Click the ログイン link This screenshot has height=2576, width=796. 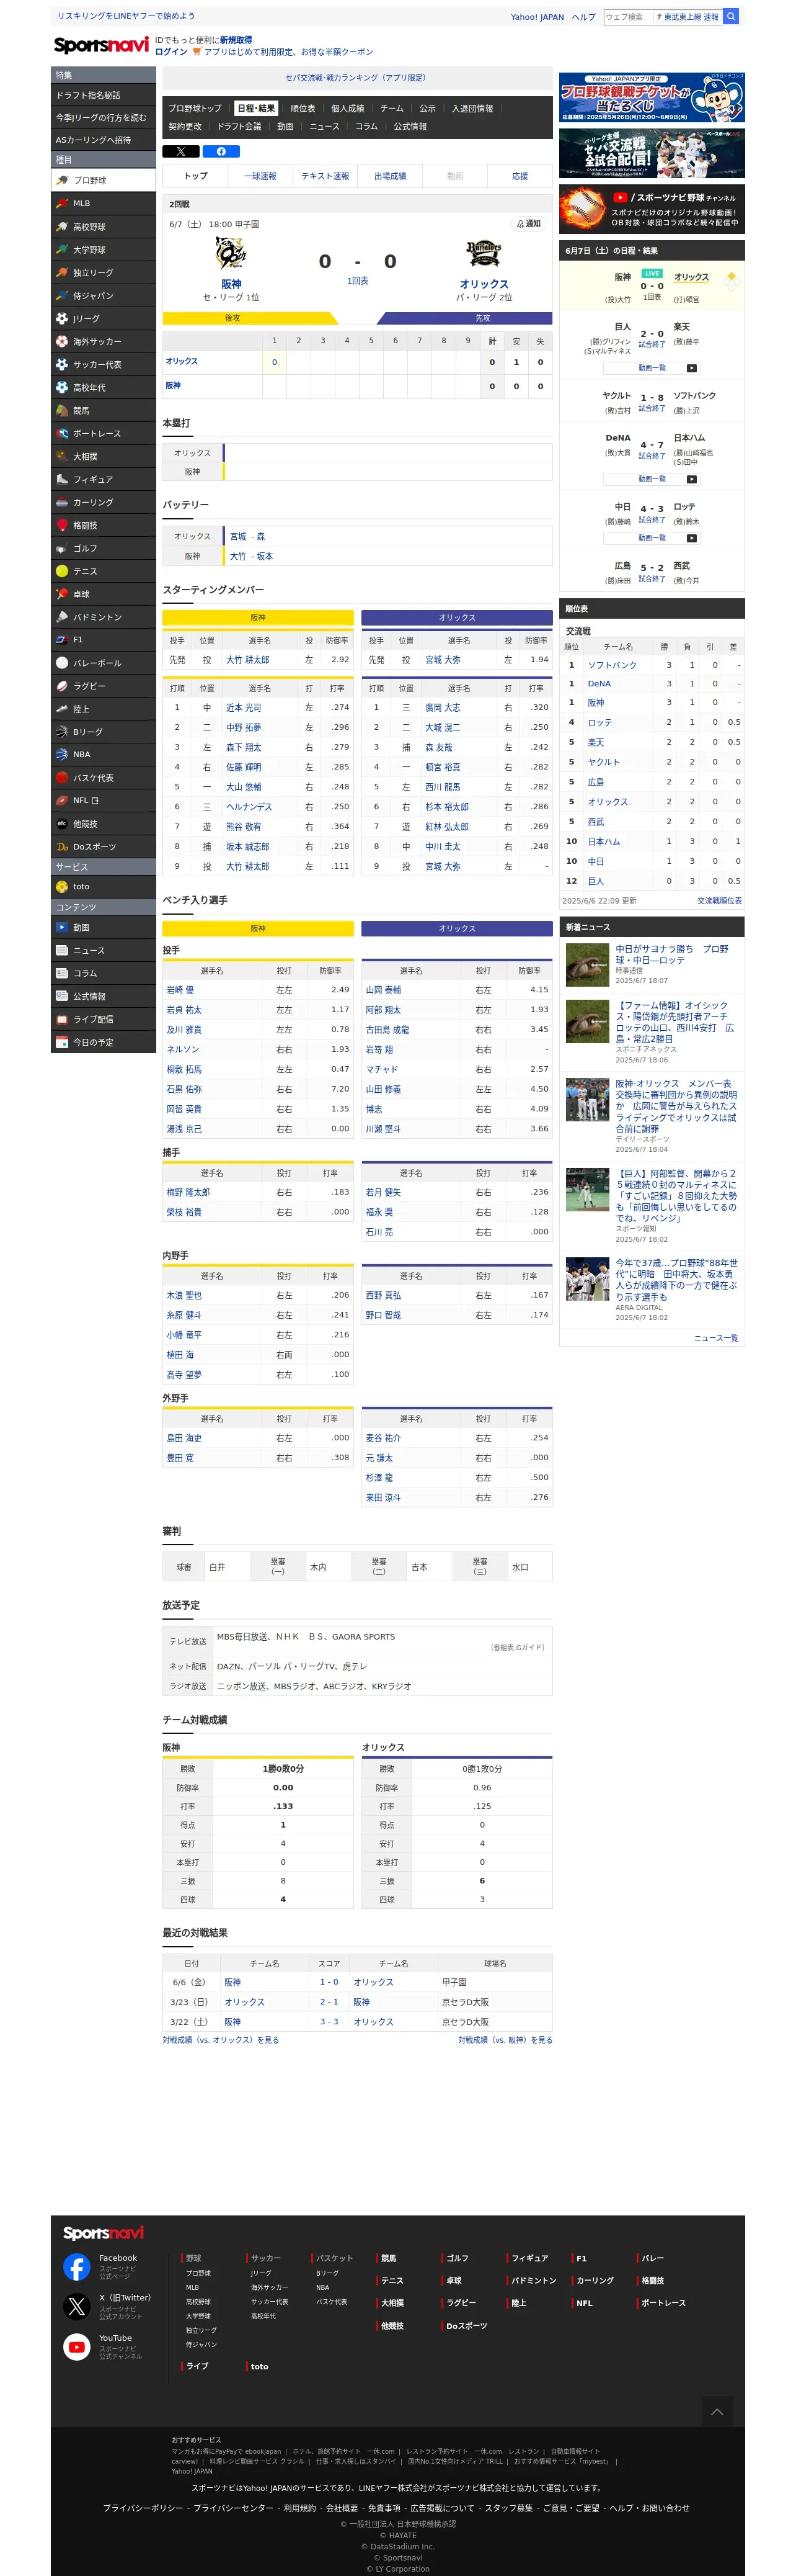[x=170, y=52]
